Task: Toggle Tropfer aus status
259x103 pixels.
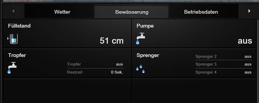Action: 119,64
